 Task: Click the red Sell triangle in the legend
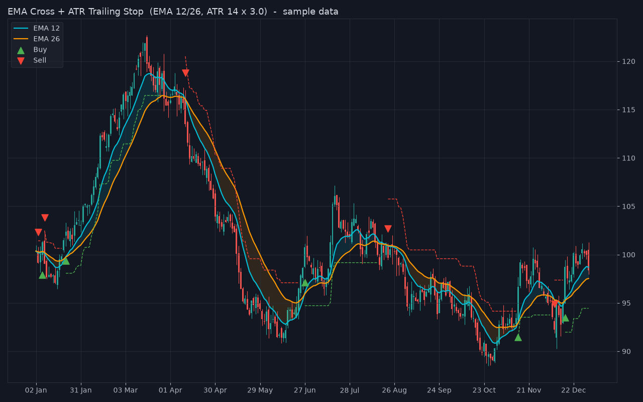(x=21, y=61)
